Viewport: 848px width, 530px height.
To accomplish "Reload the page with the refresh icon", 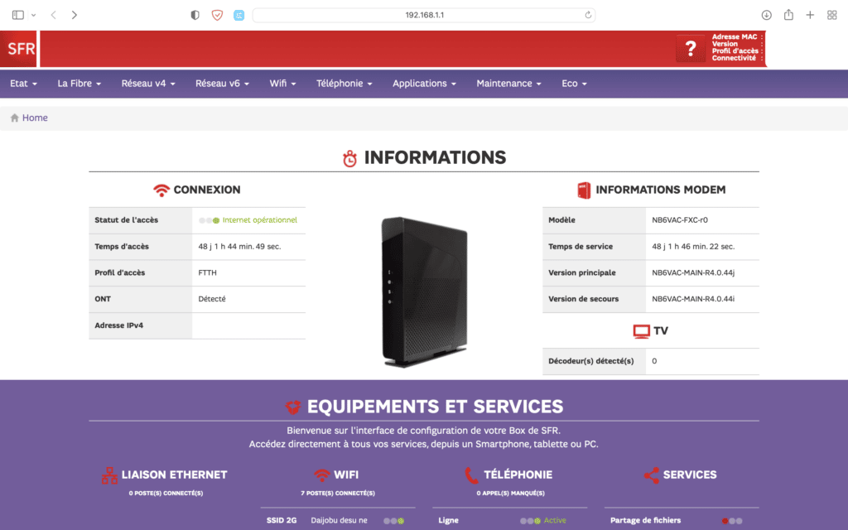I will [588, 15].
